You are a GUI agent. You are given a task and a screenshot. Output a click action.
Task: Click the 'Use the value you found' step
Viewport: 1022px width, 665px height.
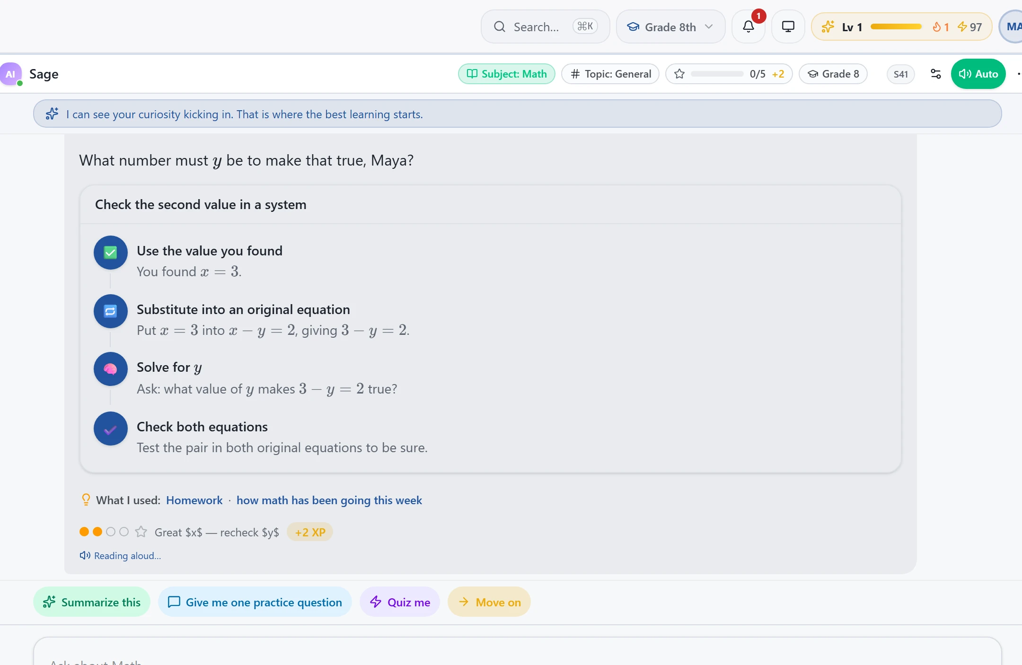pos(210,251)
